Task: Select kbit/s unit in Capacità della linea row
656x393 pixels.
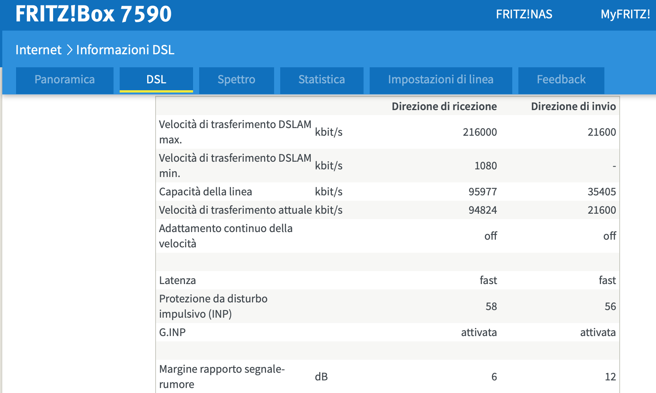Action: (x=329, y=192)
